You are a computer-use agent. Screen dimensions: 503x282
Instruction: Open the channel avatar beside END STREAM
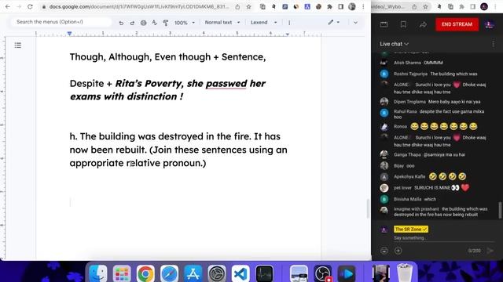coord(489,24)
